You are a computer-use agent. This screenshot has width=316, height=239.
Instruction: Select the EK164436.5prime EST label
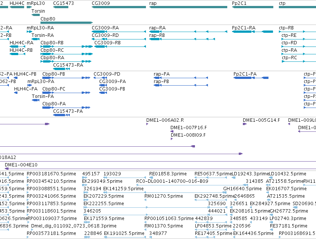pyautogui.click(x=253, y=233)
